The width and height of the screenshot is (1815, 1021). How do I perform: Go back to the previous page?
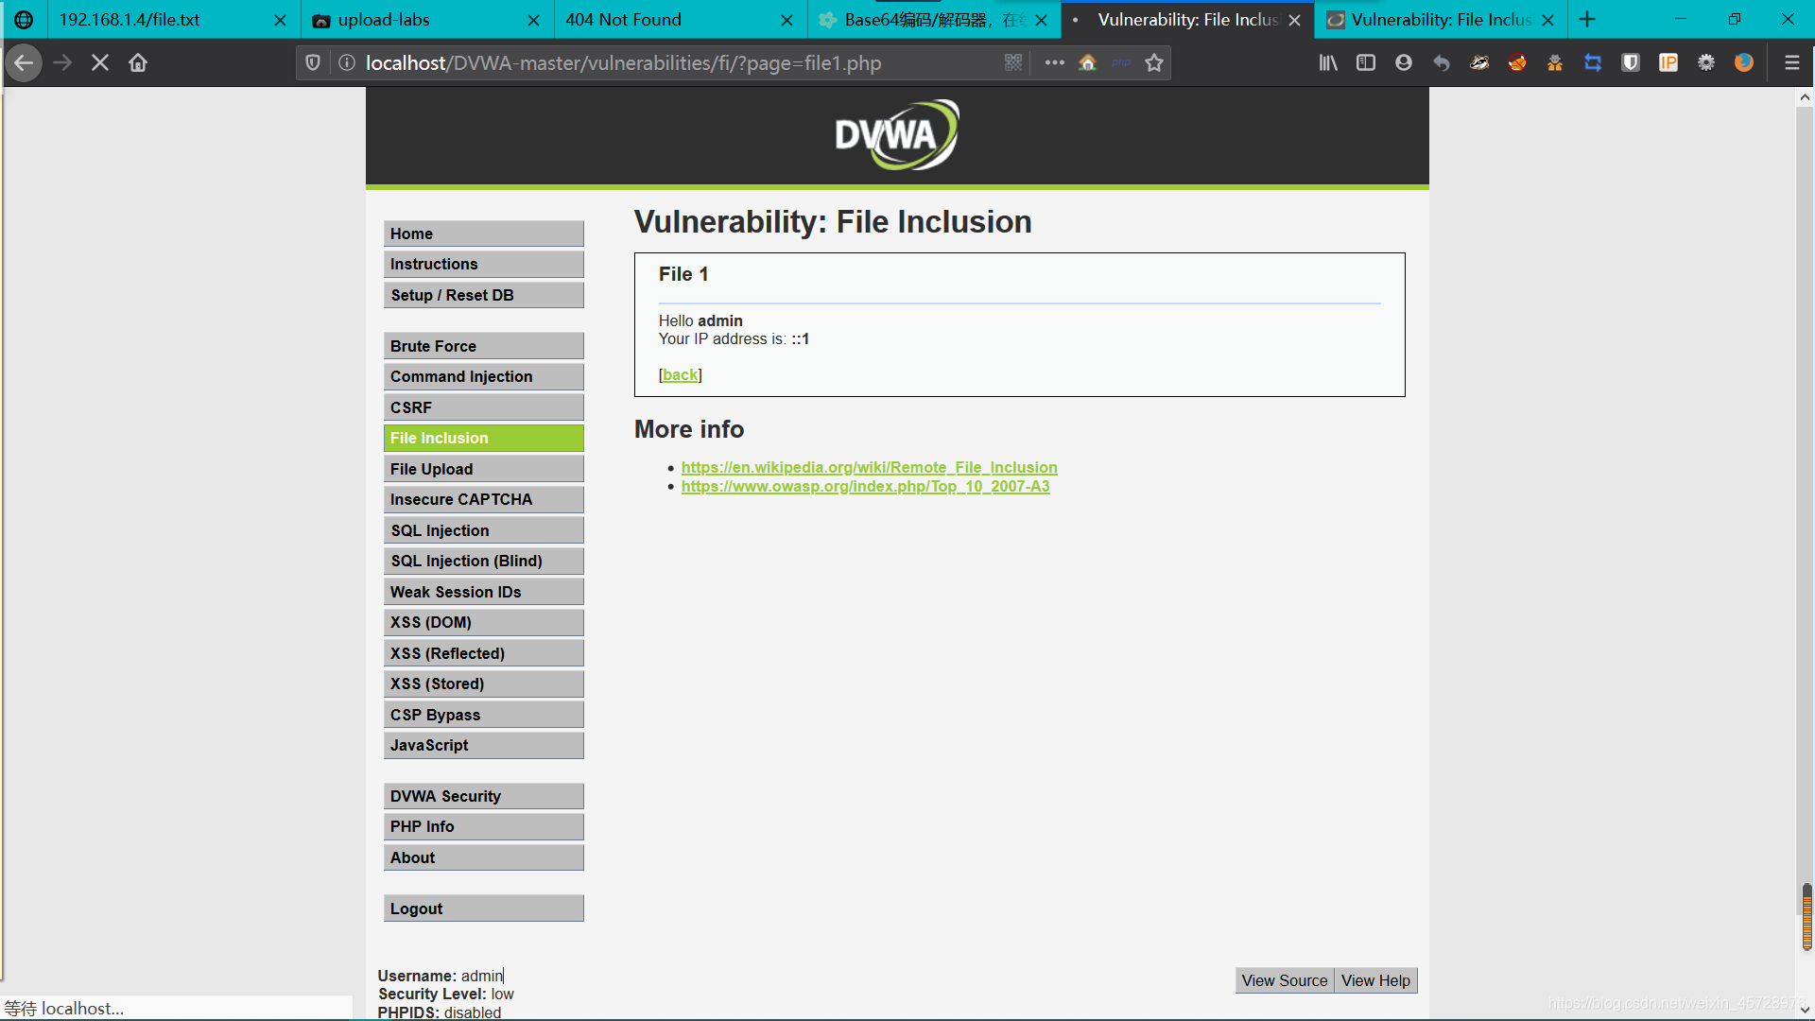(24, 62)
